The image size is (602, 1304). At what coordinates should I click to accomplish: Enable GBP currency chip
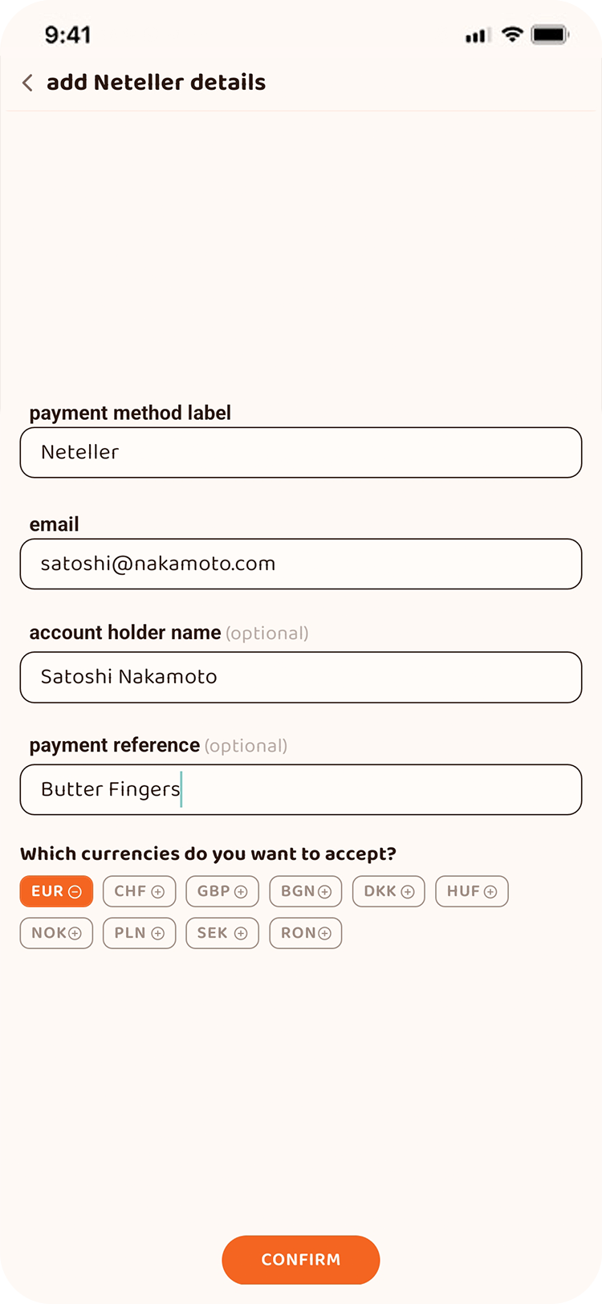click(222, 891)
